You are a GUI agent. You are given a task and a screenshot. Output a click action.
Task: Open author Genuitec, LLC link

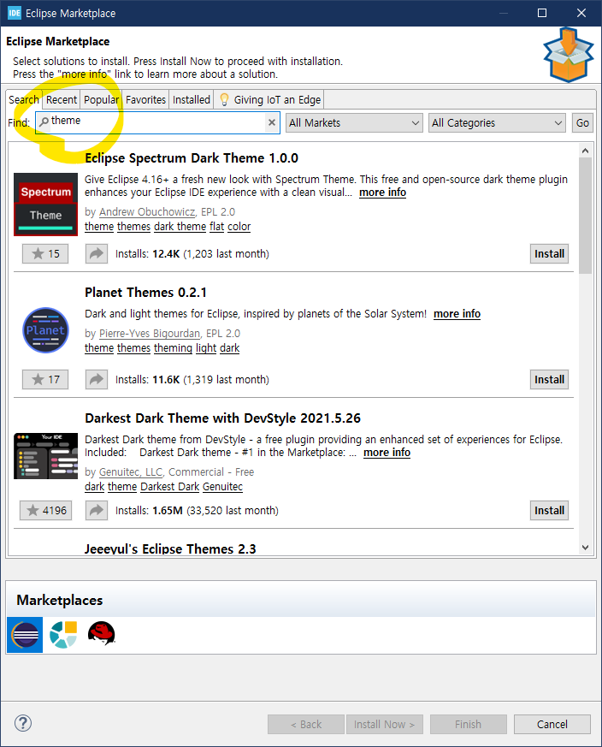click(131, 471)
